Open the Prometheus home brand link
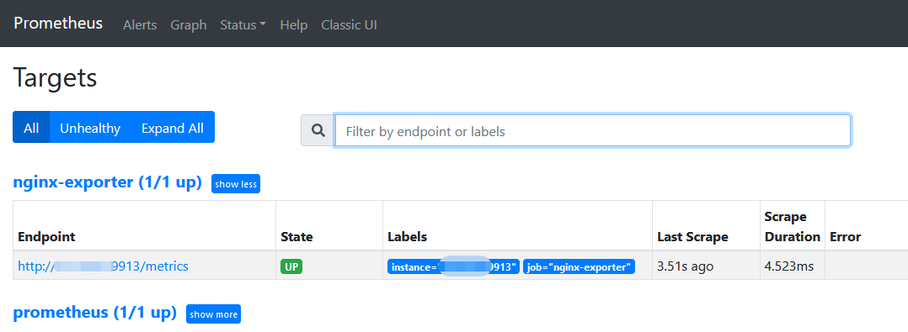The width and height of the screenshot is (908, 332). pos(58,24)
